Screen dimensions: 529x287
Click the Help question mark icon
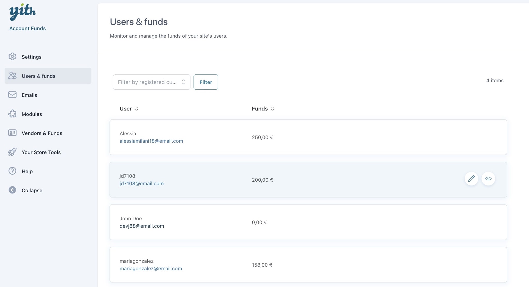[12, 171]
